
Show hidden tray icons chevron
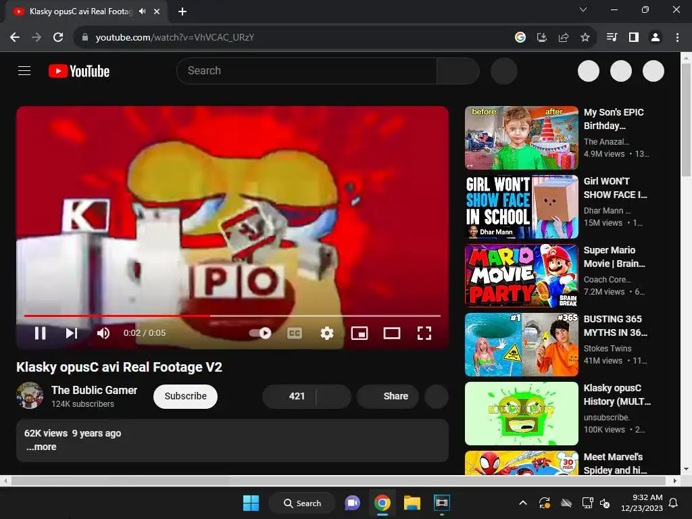[x=523, y=503]
